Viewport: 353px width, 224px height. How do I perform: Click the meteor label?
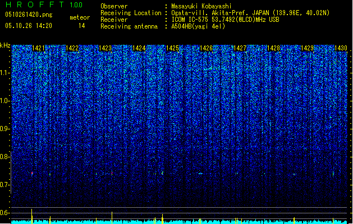click(80, 17)
